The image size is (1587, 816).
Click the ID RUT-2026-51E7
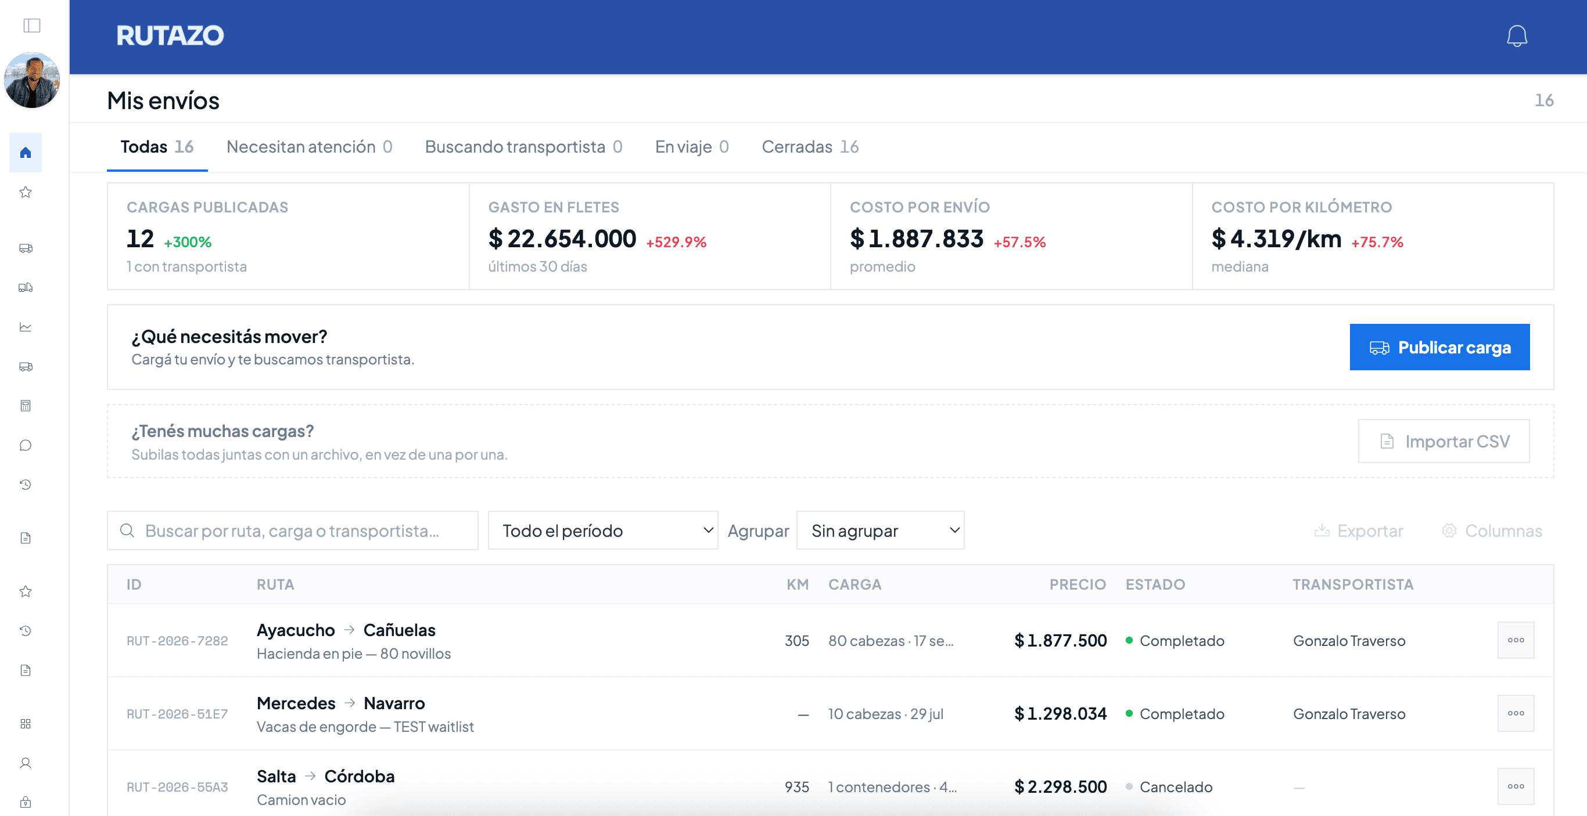177,714
